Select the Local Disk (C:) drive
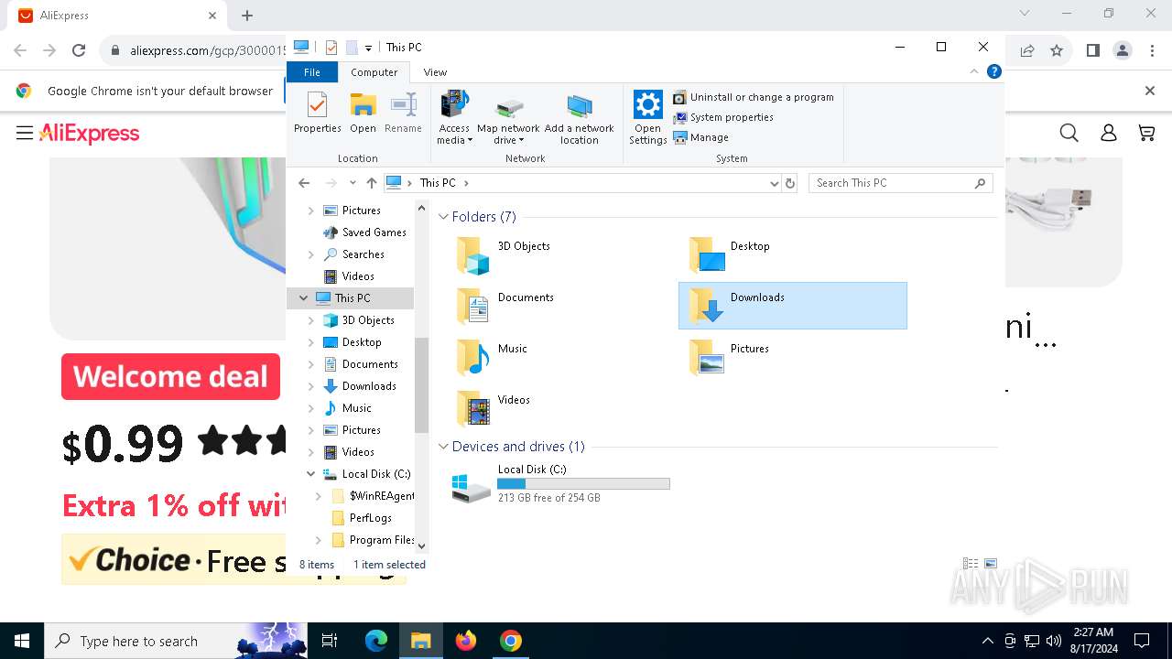 tap(560, 483)
